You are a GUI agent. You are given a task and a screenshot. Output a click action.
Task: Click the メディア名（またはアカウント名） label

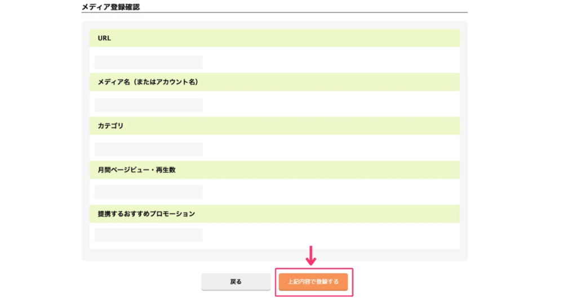tap(148, 82)
